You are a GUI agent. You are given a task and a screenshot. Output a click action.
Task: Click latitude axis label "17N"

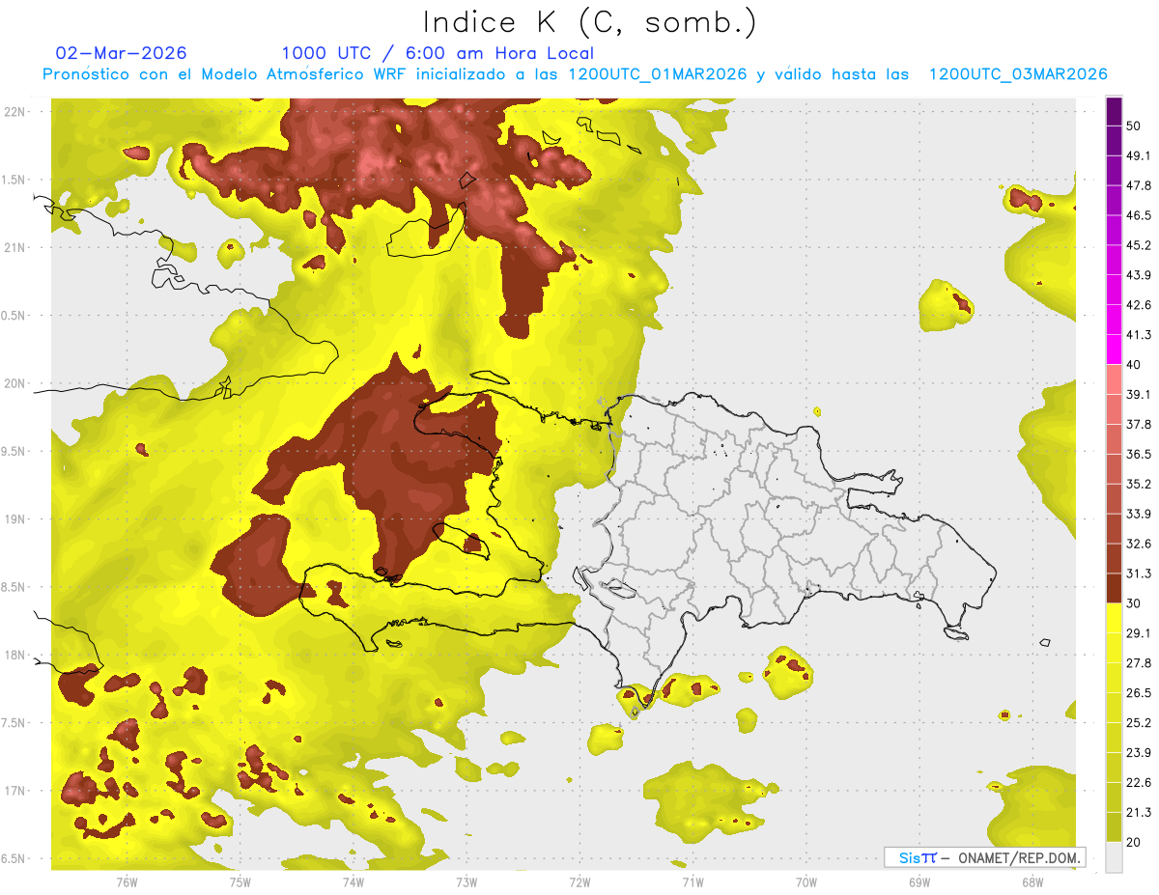coord(14,791)
